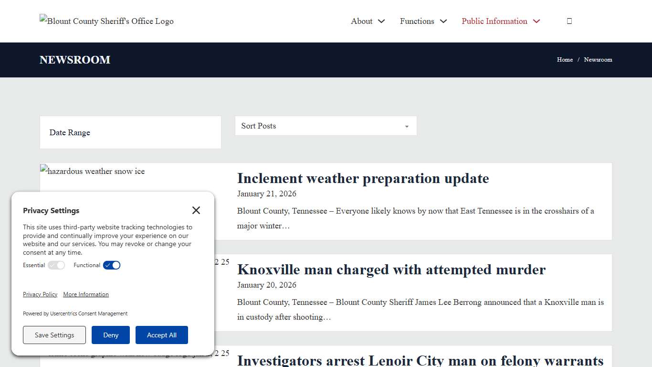The image size is (652, 367).
Task: Open the Inclement weather preparation update article
Action: point(363,178)
